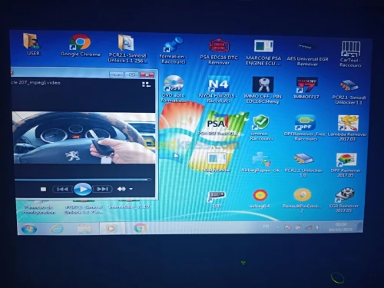Viewport: 384px width, 288px height.
Task: Click the FR language indicator
Action: click(266, 227)
